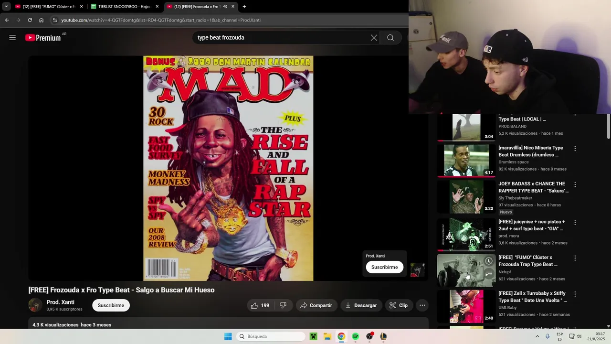Open File Explorer from the taskbar
611x344 pixels.
click(x=327, y=336)
